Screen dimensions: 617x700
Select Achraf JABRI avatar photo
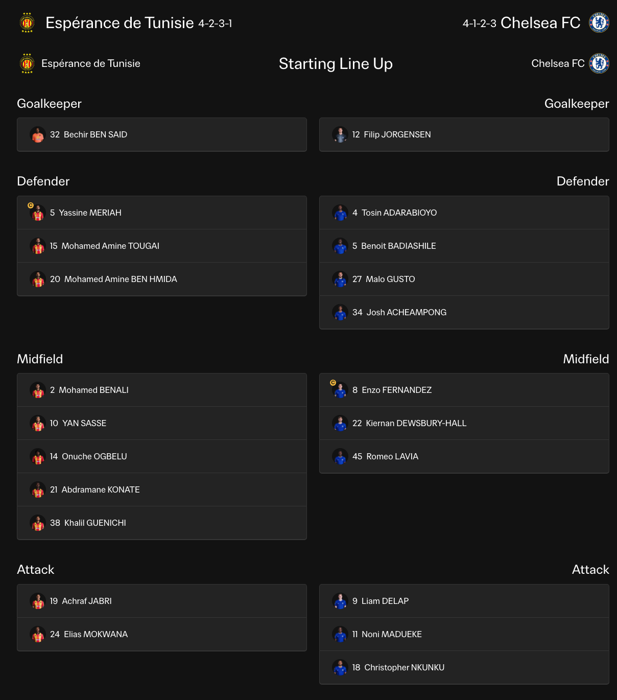pos(38,601)
